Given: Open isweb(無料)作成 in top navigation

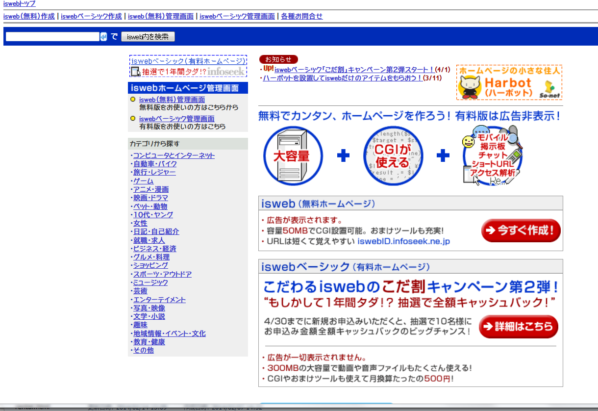Looking at the screenshot, I should tap(29, 16).
